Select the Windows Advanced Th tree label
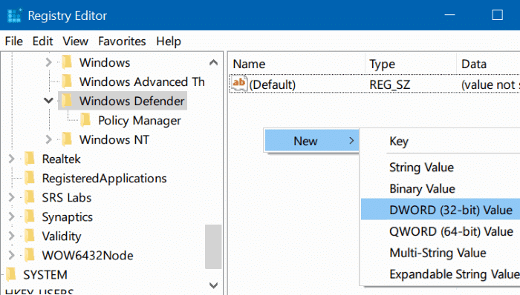Screen dimensions: 520x295 (x=142, y=82)
